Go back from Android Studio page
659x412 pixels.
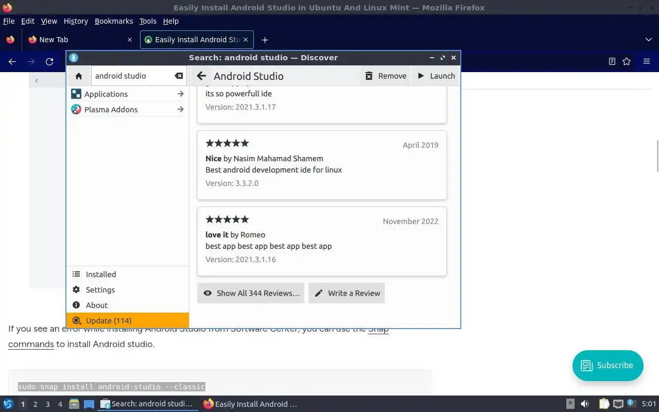click(x=201, y=76)
